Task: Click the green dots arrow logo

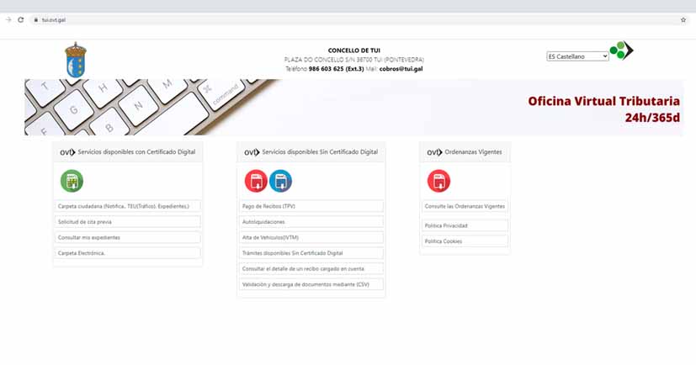Action: tap(621, 51)
